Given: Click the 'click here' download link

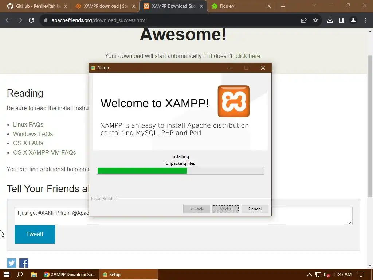Looking at the screenshot, I should 248,56.
